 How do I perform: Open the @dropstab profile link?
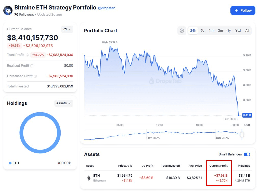107,8
